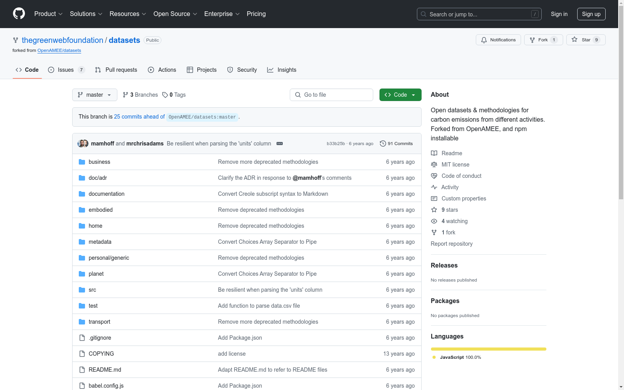The height and width of the screenshot is (390, 624).
Task: Expand the Resources menu
Action: tap(128, 14)
